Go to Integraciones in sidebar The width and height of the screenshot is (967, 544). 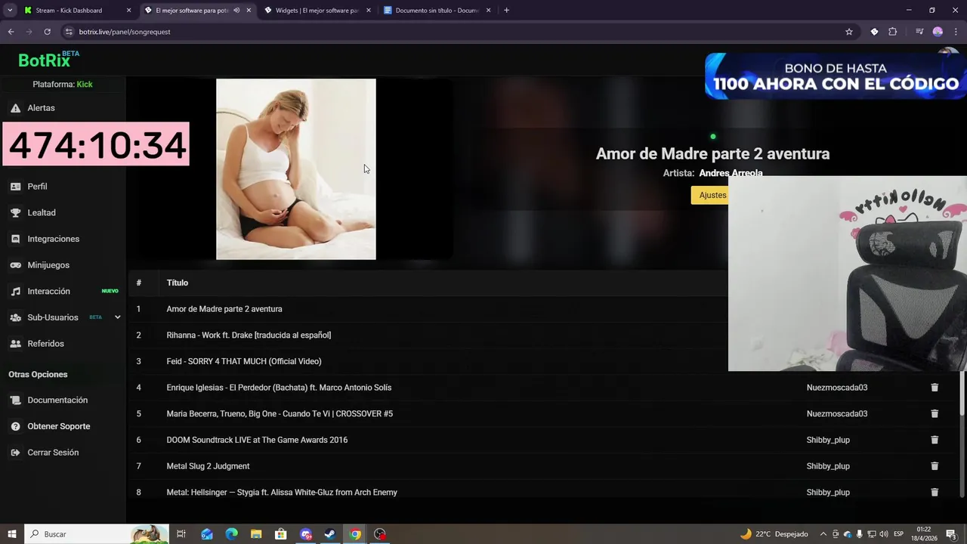(53, 239)
